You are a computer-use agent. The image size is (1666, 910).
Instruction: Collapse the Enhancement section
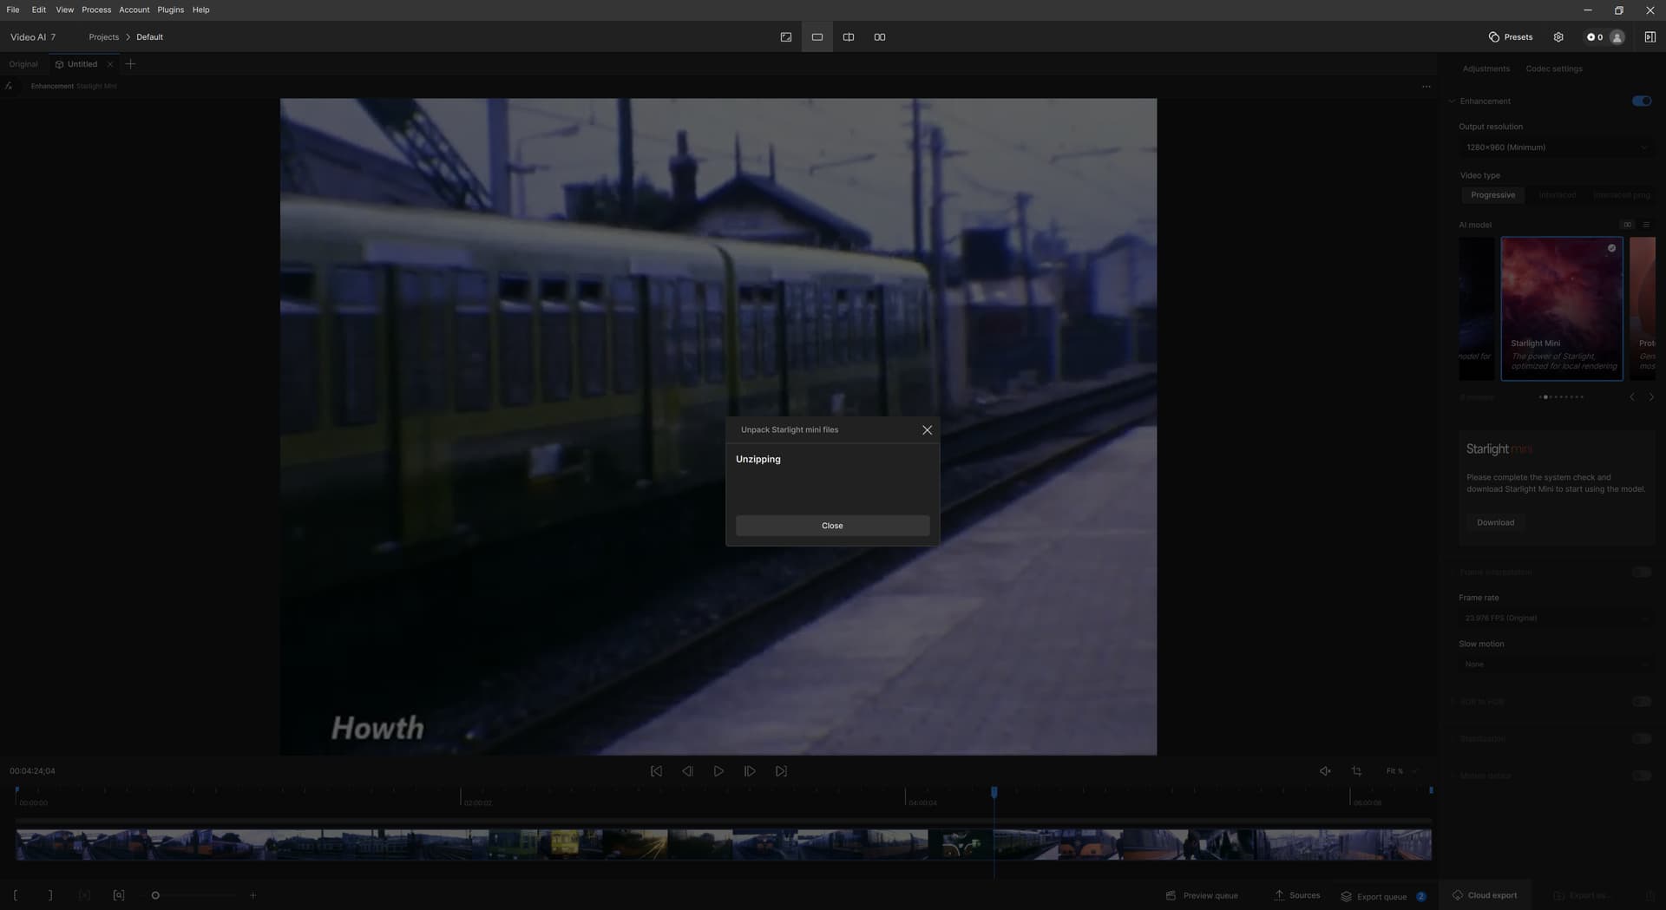[x=1452, y=101]
